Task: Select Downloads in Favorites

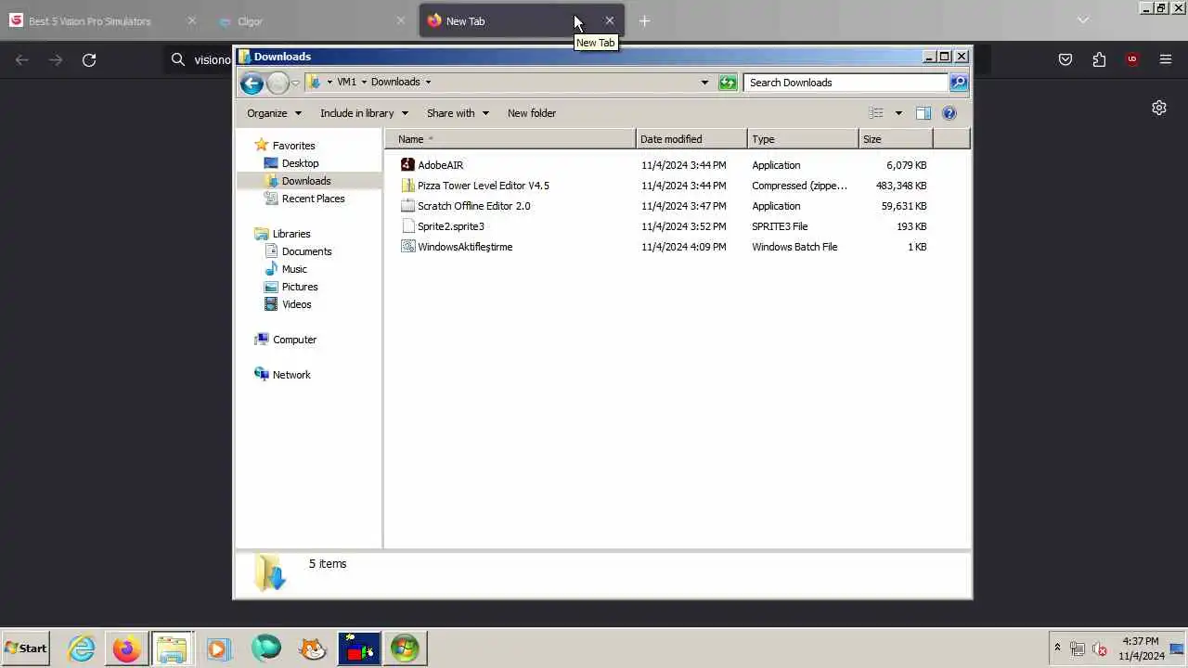Action: pyautogui.click(x=306, y=181)
